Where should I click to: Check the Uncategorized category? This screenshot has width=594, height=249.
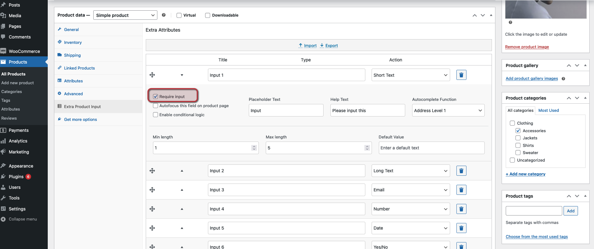click(x=512, y=160)
